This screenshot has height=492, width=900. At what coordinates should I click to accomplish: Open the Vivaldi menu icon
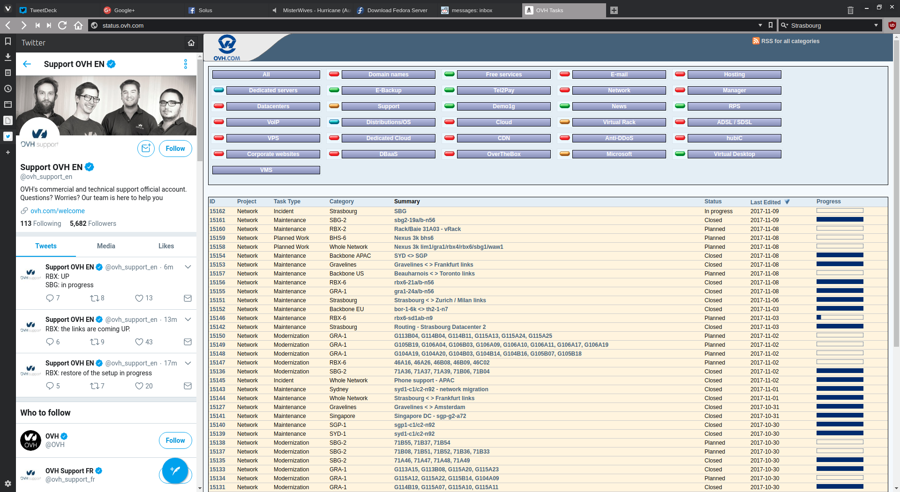(x=7, y=9)
